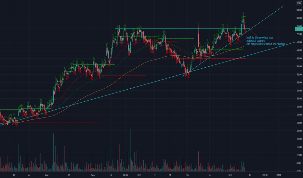This screenshot has width=303, height=178.
Task: Click the 22 date label on time axis
Action: tap(29, 175)
